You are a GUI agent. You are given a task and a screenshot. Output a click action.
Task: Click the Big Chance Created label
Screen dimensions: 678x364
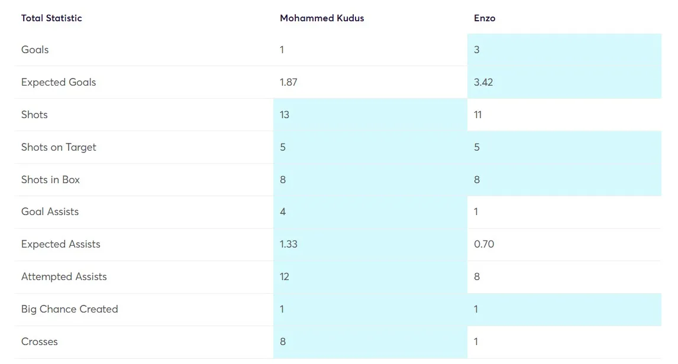click(x=69, y=309)
